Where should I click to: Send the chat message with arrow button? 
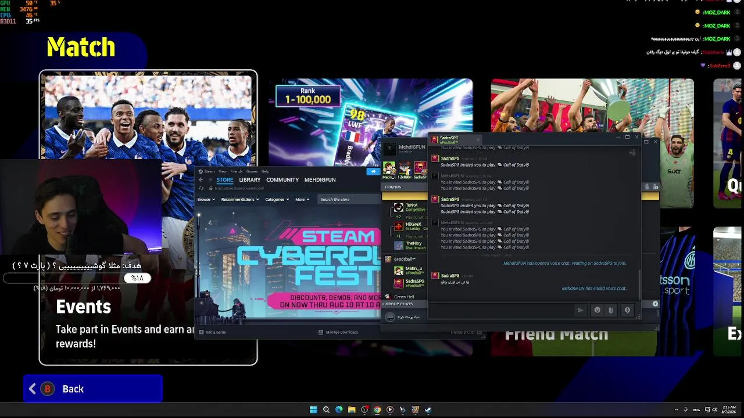pyautogui.click(x=580, y=310)
